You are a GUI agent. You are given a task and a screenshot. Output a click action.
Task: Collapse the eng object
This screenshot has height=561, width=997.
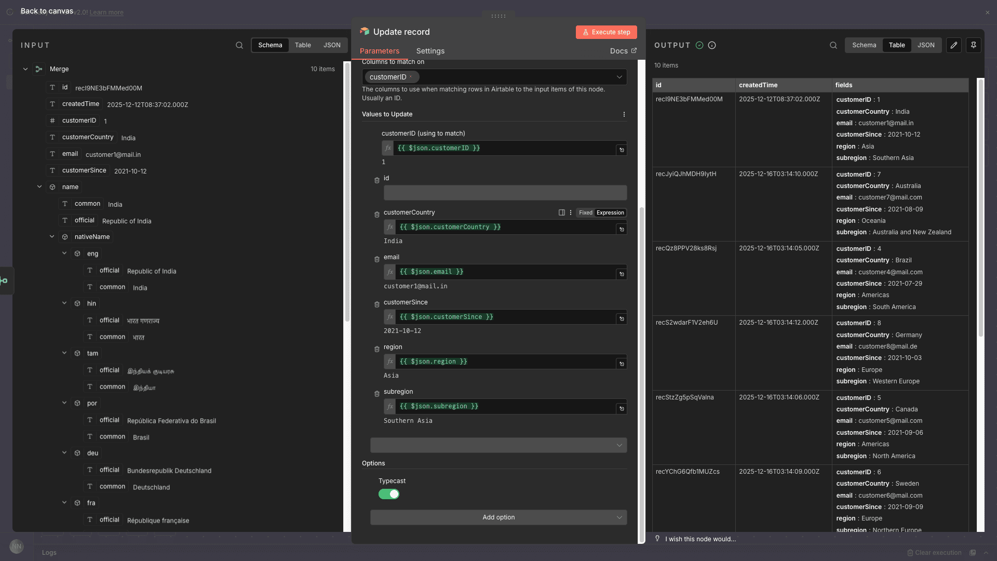(x=64, y=253)
